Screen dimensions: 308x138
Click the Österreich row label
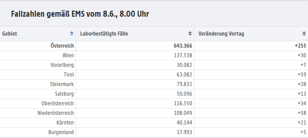click(x=62, y=46)
